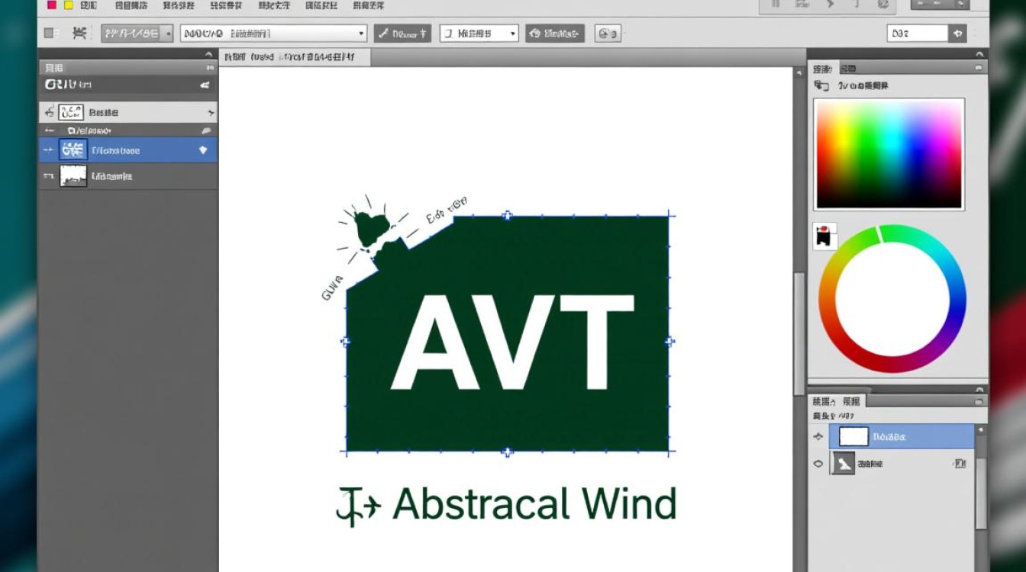Open the first text menu in menu bar
Image resolution: width=1026 pixels, height=572 pixels.
point(89,5)
